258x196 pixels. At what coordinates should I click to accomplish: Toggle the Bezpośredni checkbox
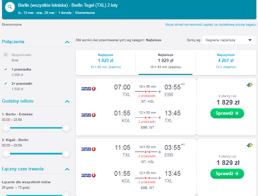point(6,55)
